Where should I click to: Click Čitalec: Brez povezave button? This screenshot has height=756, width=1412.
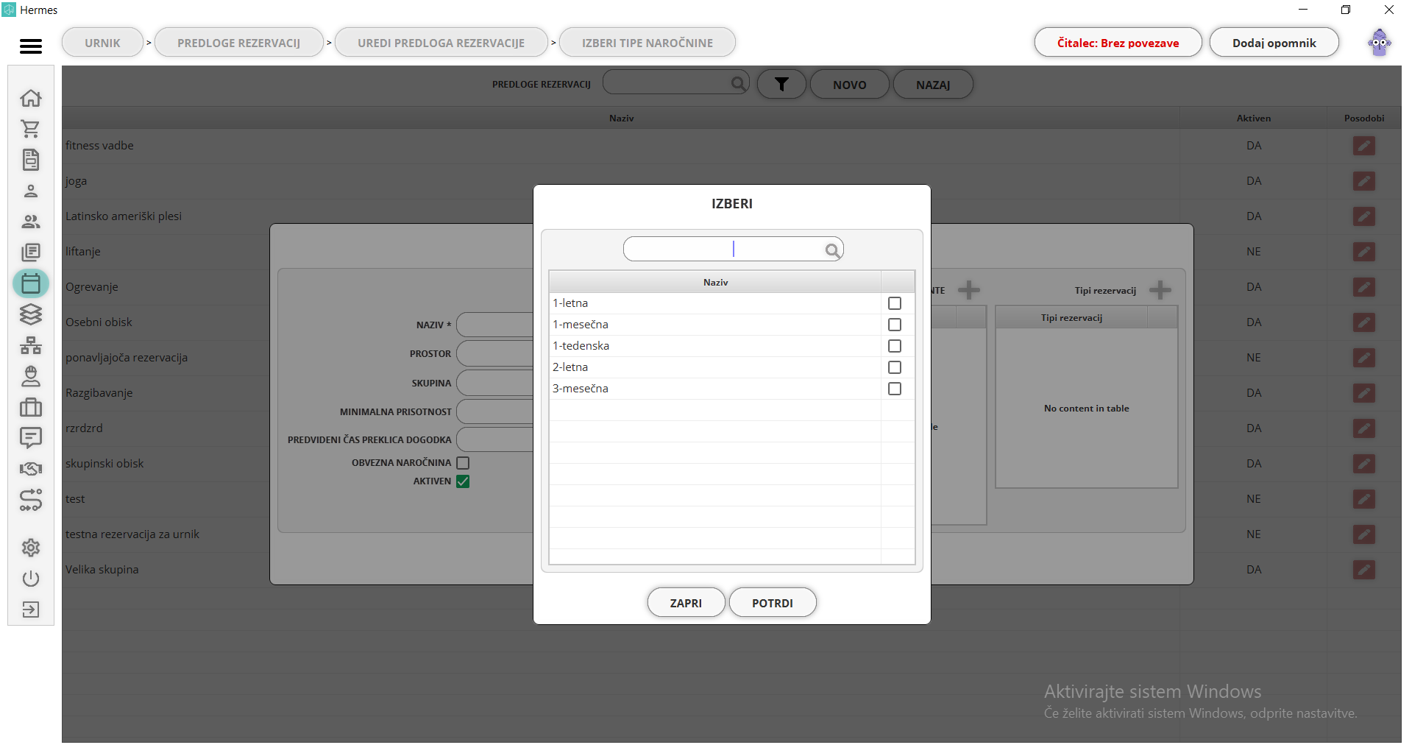(x=1118, y=43)
